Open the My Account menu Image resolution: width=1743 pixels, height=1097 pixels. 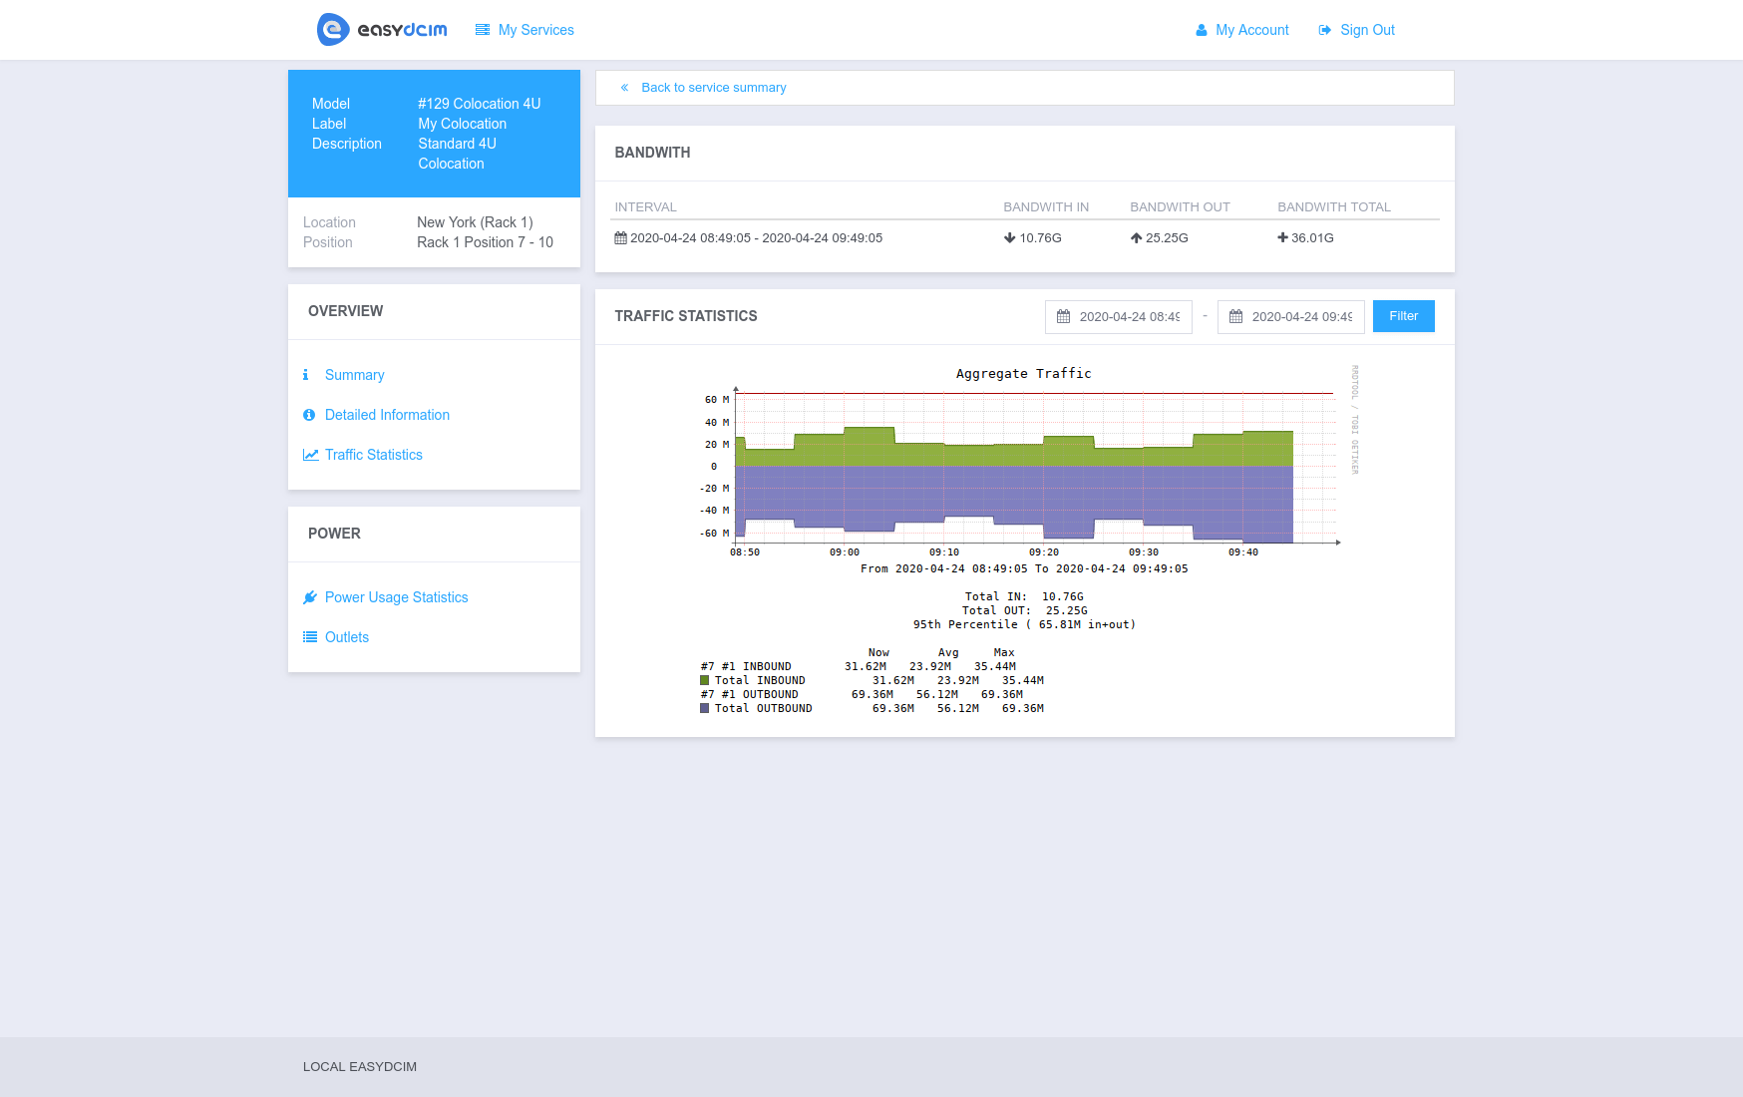tap(1241, 30)
